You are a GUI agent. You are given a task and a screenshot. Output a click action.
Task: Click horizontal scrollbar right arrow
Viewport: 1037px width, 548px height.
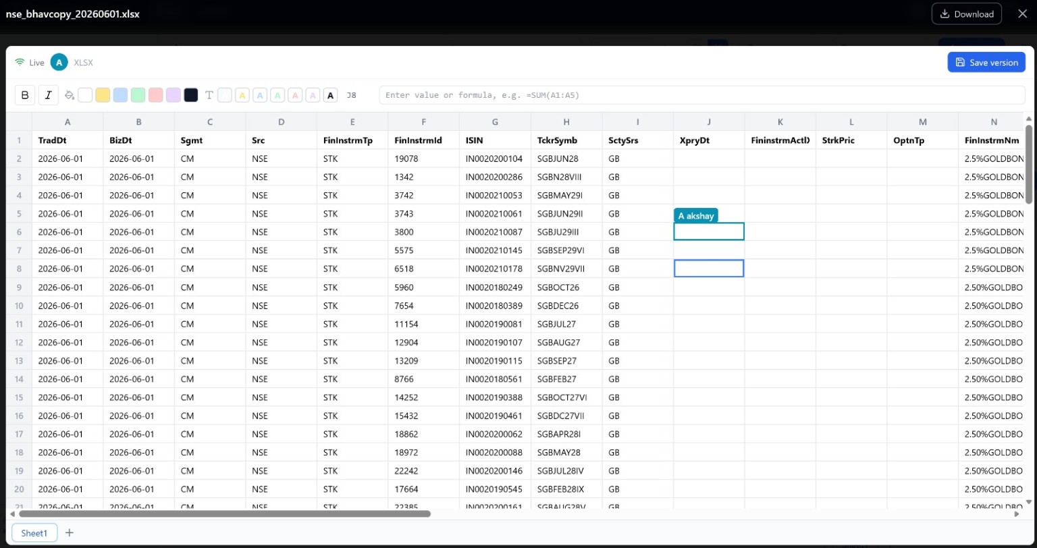1017,514
